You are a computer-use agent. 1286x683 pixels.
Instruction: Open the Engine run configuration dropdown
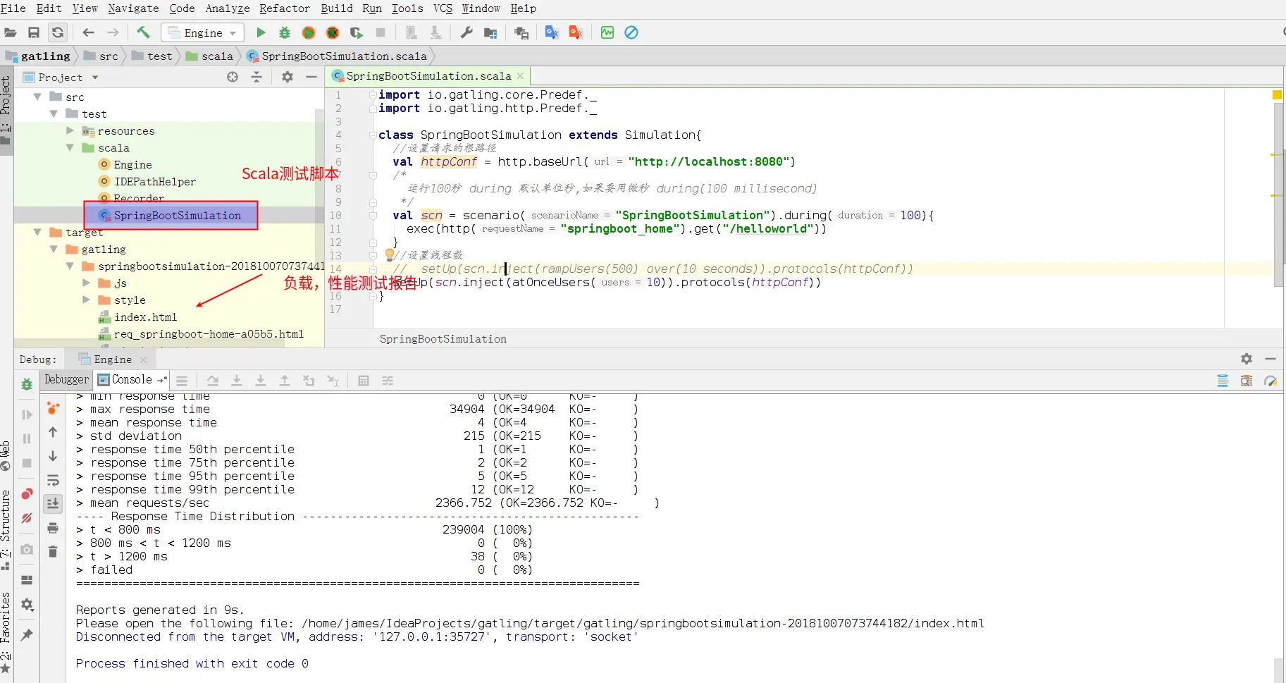[203, 32]
